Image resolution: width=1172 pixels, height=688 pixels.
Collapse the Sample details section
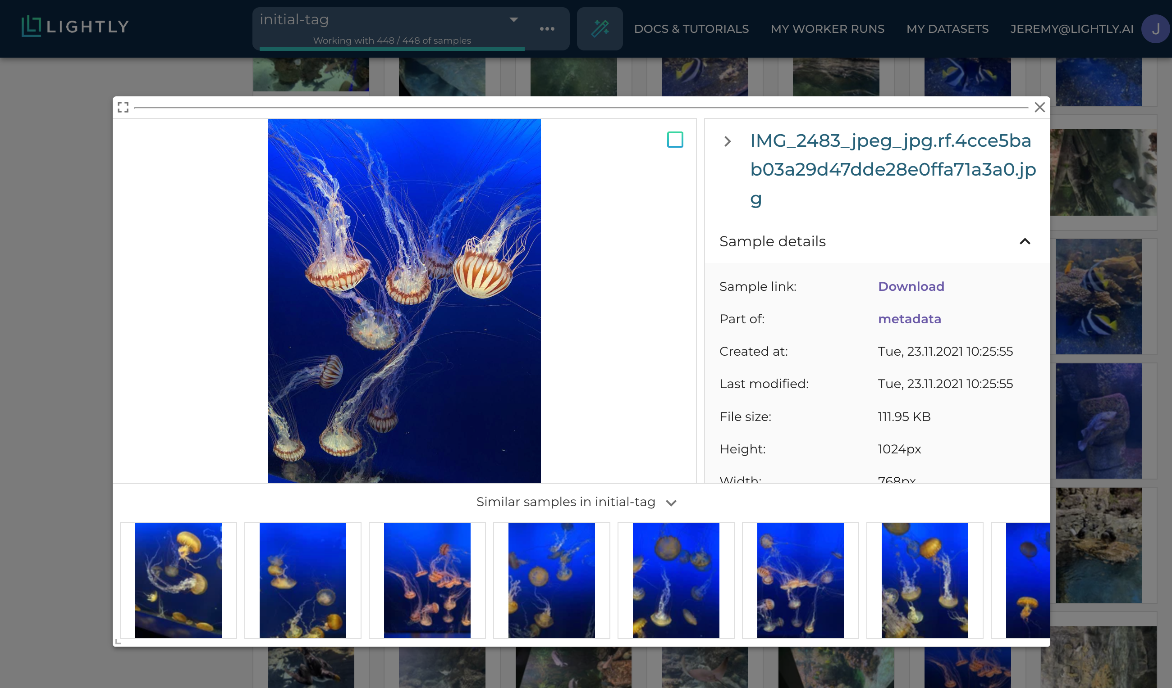pos(1025,242)
